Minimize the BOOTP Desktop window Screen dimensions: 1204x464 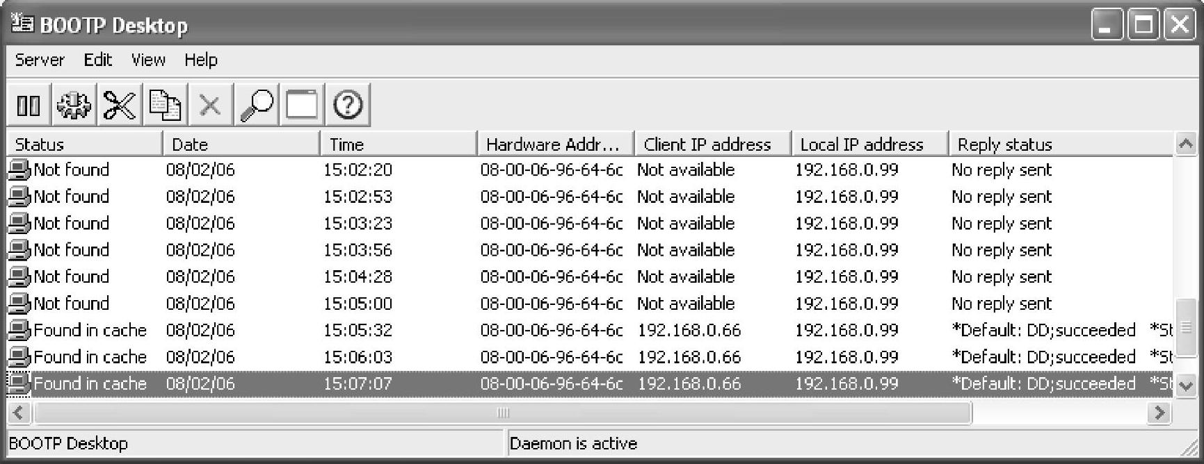(x=1107, y=26)
